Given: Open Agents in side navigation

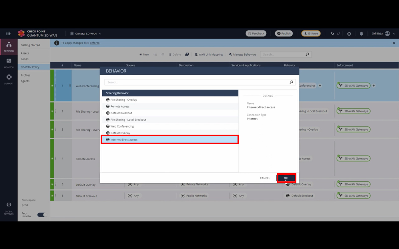Looking at the screenshot, I should 25,81.
